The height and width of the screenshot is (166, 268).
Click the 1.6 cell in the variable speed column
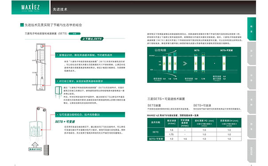point(185,139)
